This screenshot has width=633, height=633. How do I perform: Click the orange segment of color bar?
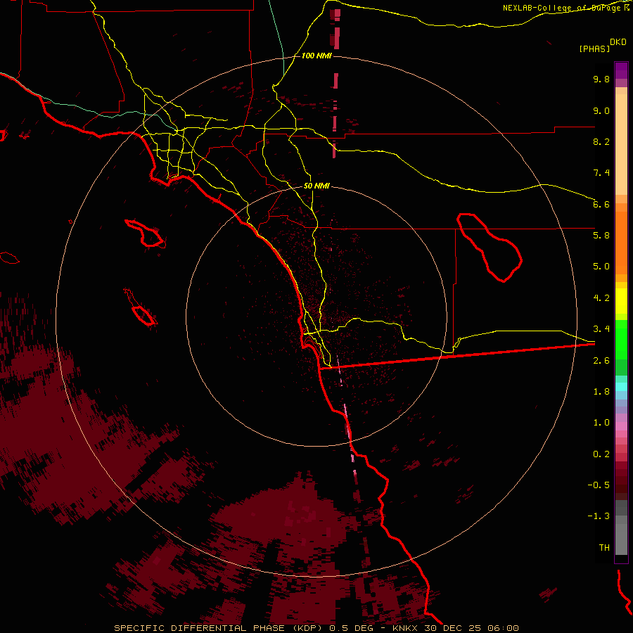pos(621,242)
